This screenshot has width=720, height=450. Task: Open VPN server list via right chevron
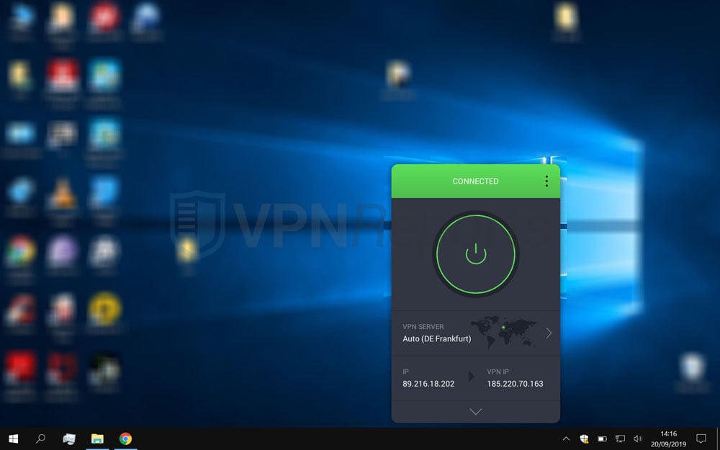(549, 333)
